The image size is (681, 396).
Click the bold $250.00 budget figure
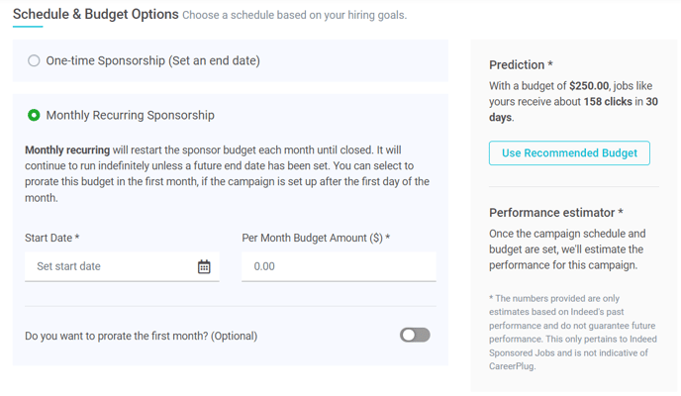[x=589, y=86]
